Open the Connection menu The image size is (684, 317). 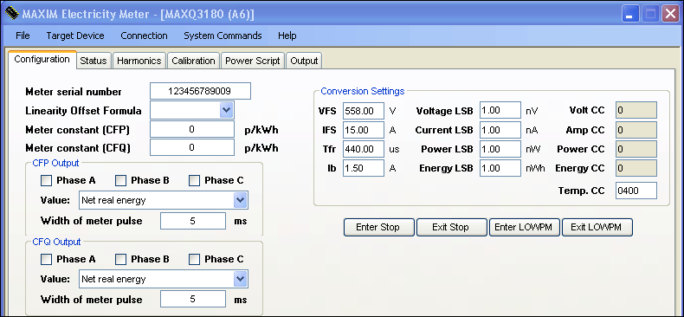tap(144, 36)
